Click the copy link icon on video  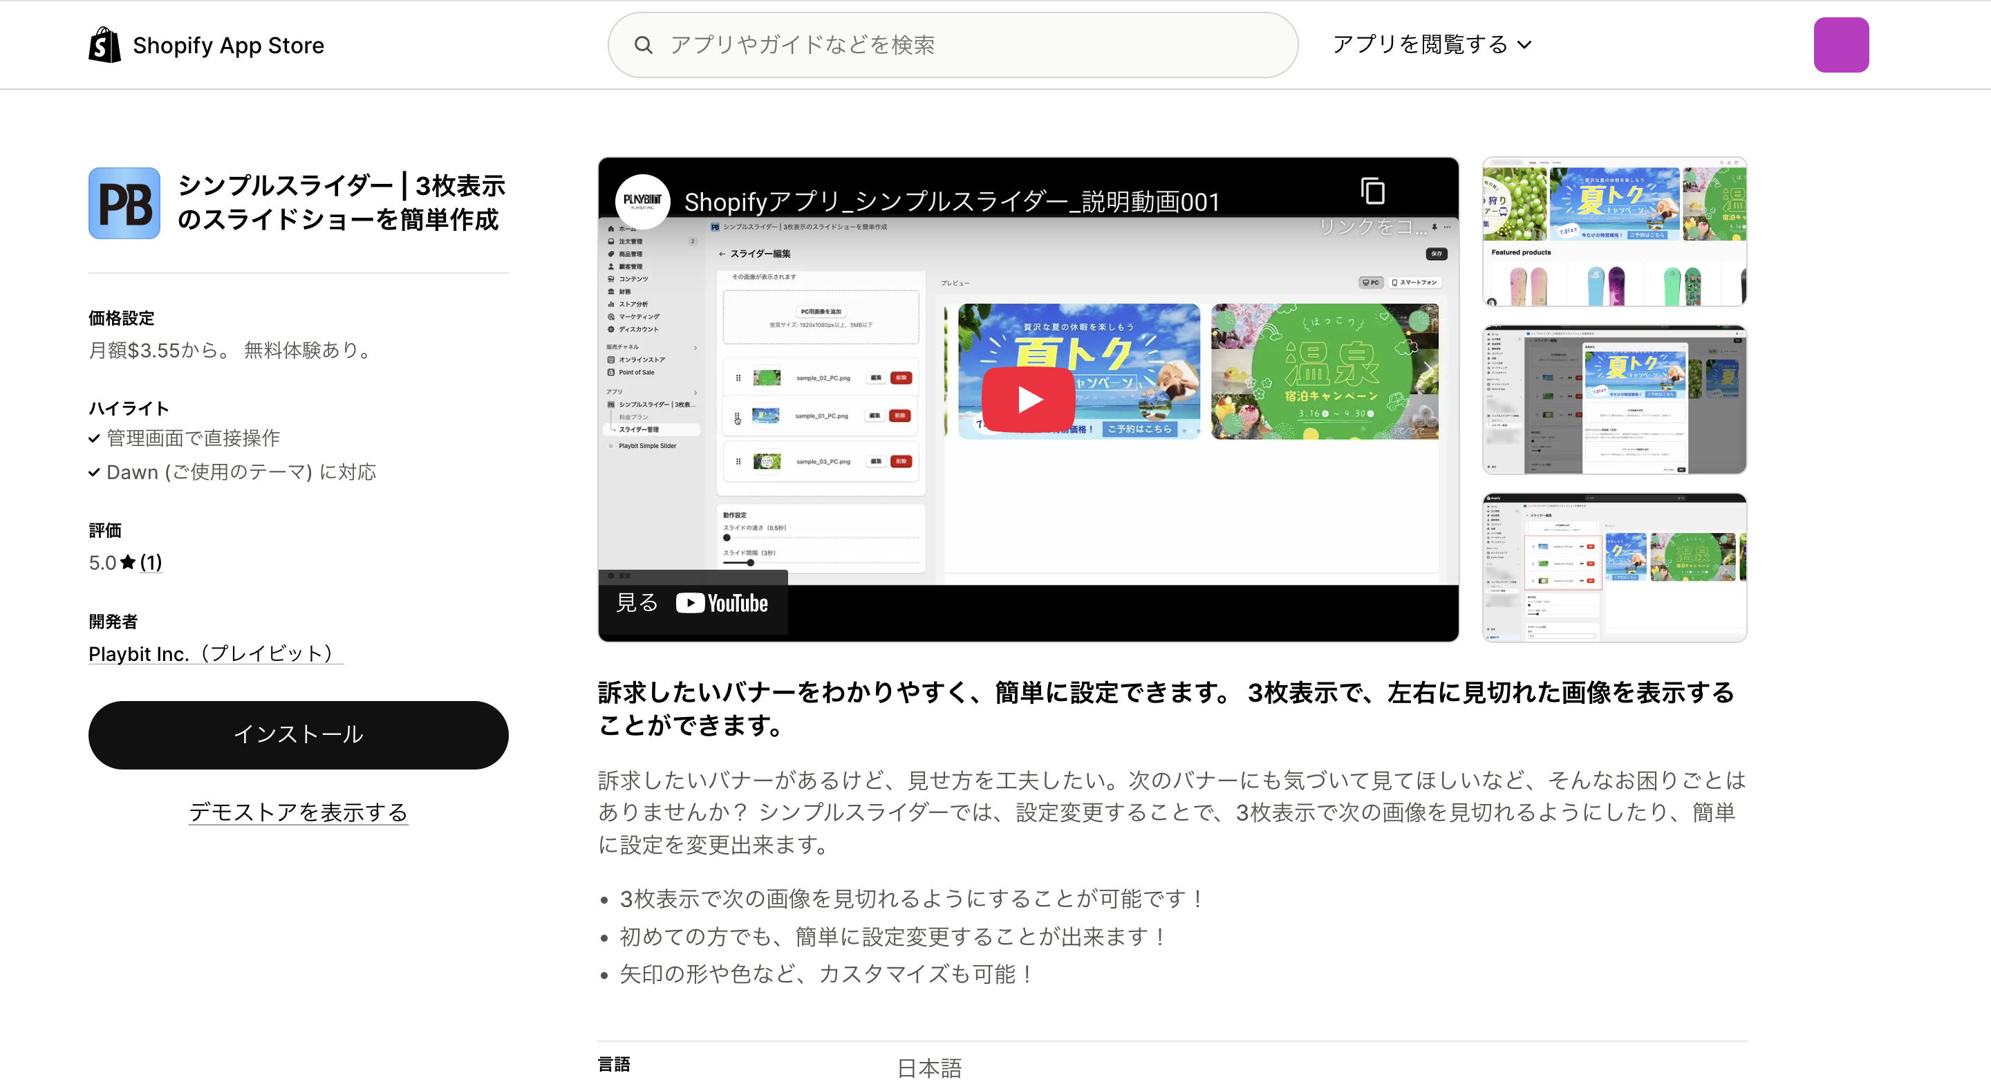tap(1373, 191)
